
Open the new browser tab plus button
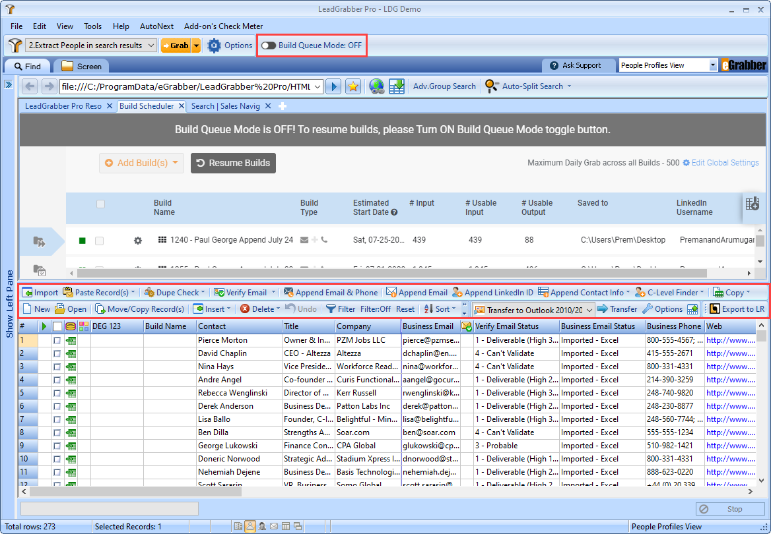283,106
